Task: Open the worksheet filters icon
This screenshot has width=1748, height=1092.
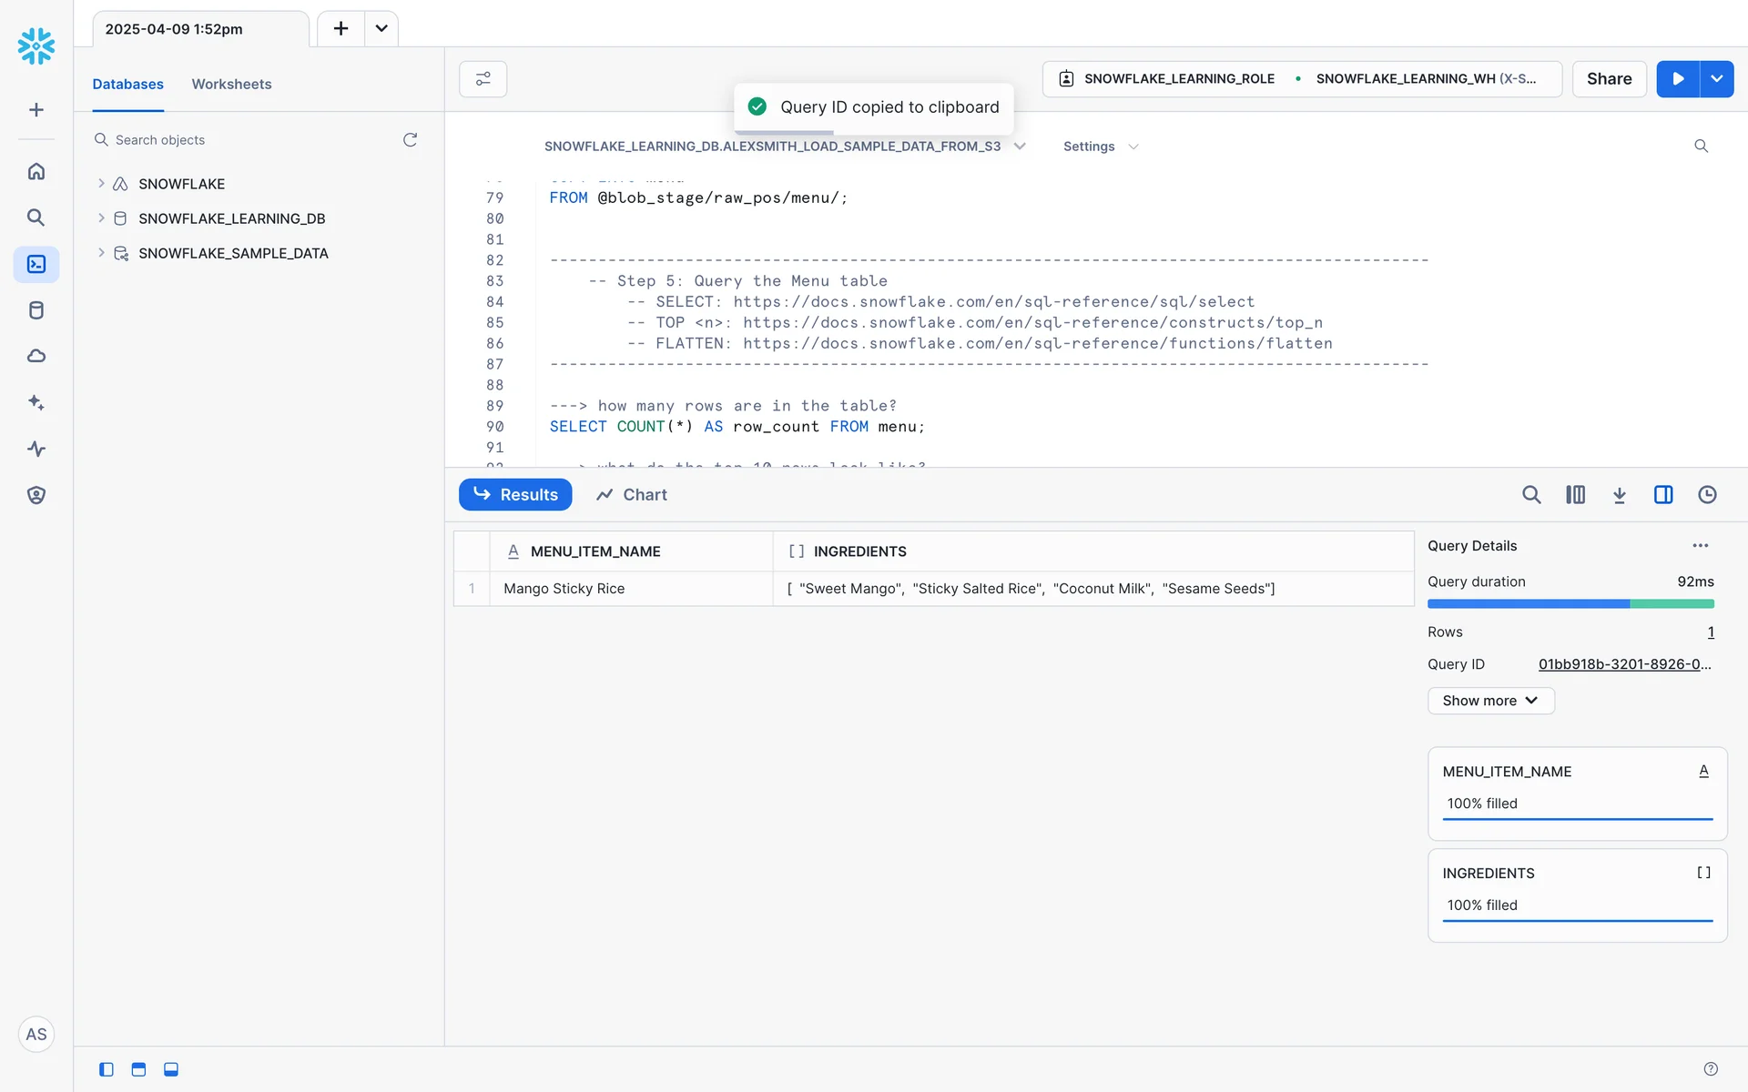Action: [x=483, y=79]
